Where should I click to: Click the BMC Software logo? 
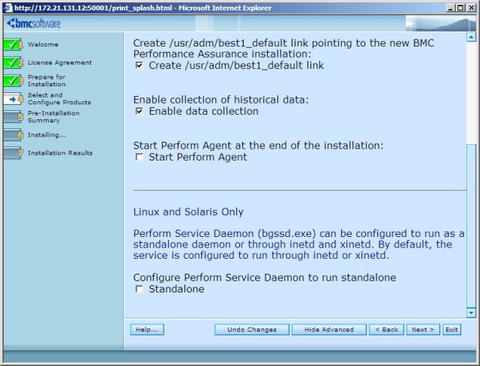[x=34, y=23]
